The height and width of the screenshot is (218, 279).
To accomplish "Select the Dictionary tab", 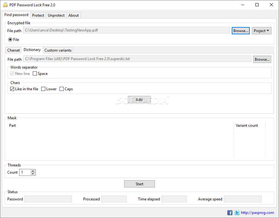I will pos(32,50).
